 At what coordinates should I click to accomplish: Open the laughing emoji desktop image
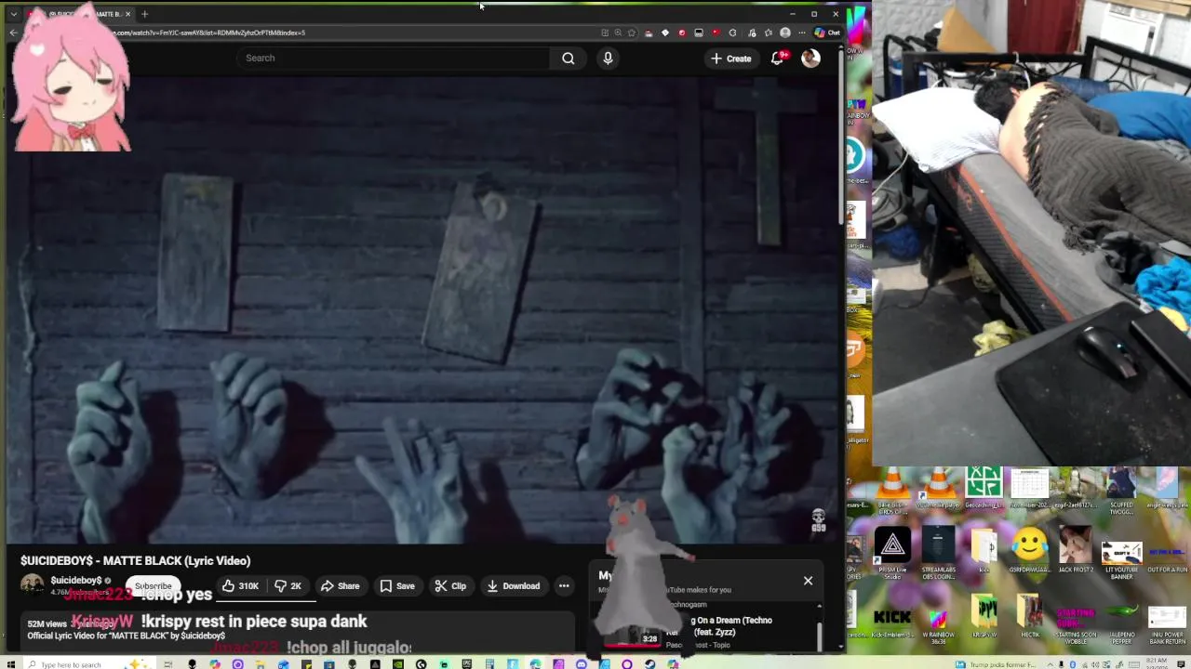tap(1029, 550)
